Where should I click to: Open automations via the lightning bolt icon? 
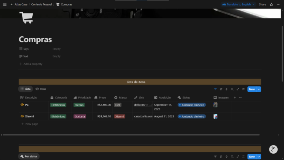pos(227,89)
